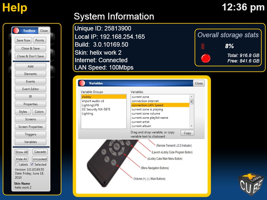Click the Unique ID: 25813900 text

tap(103, 28)
